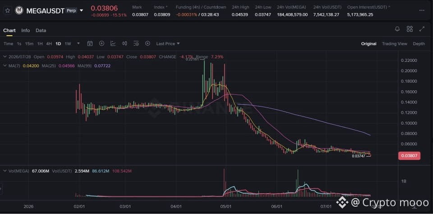Click the 0.14000 price axis label
The image size is (433, 214).
[x=409, y=102]
